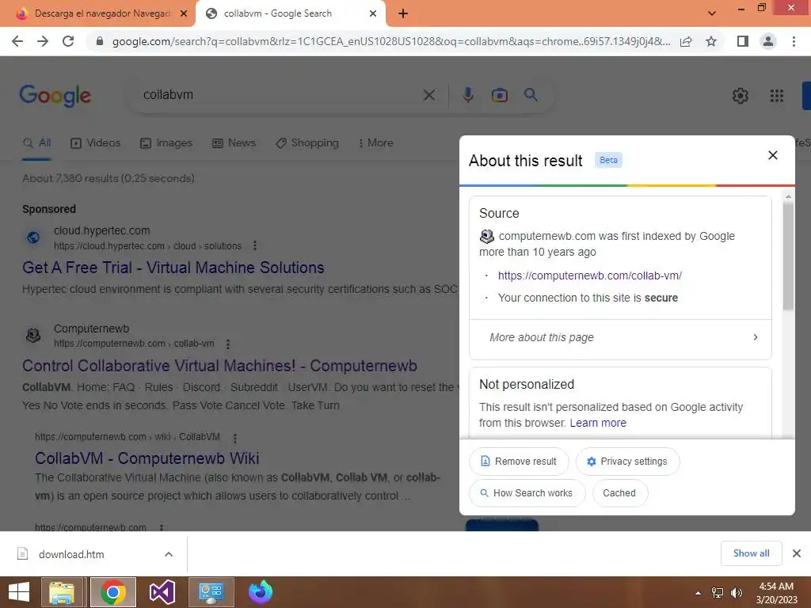Go back using browser back arrow

tap(17, 41)
